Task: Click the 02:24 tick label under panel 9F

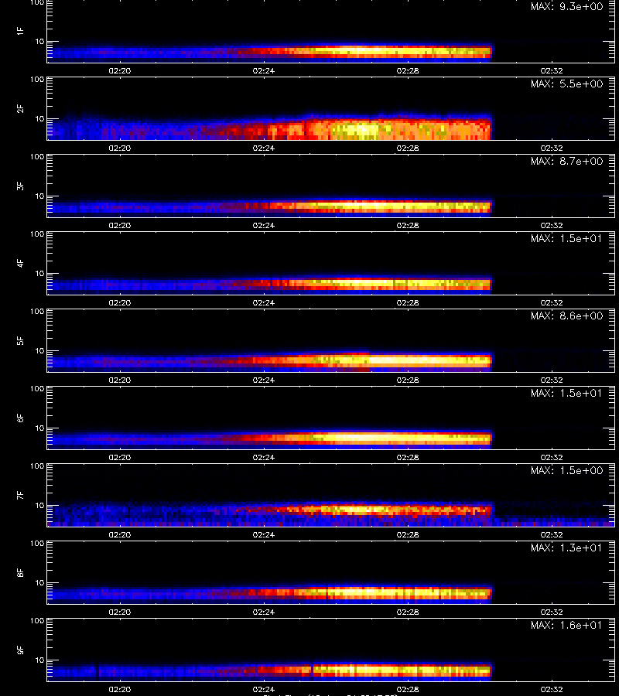Action: 264,689
